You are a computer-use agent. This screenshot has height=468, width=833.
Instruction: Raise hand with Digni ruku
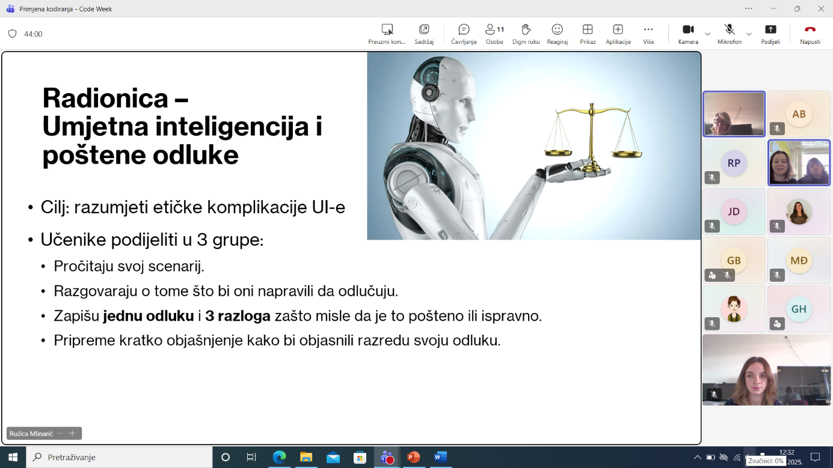(x=526, y=34)
